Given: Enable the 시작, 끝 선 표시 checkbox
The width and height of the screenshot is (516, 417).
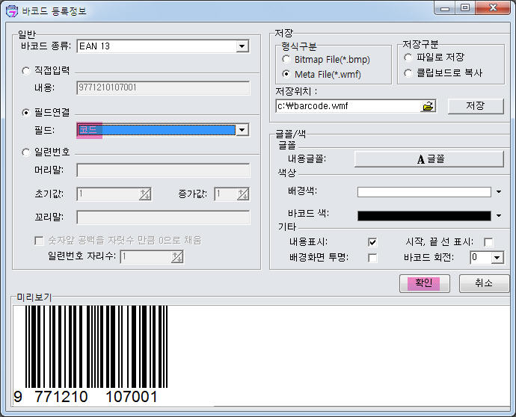Looking at the screenshot, I should pyautogui.click(x=488, y=242).
